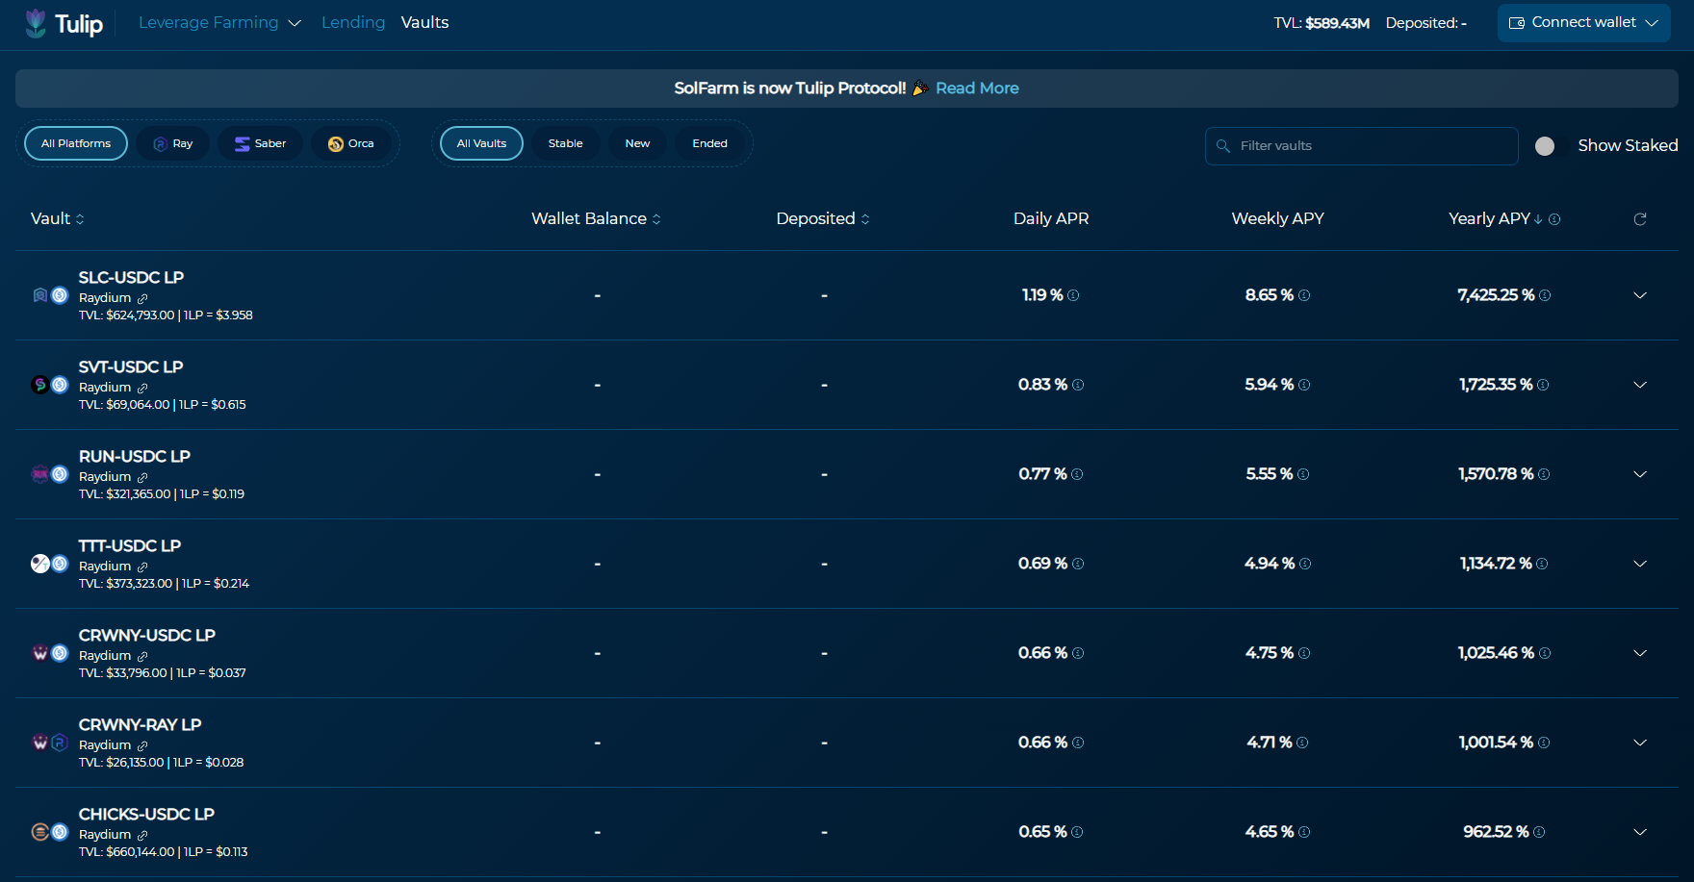Click the SLC-USDC LP token pair icon
The image size is (1694, 882).
[x=50, y=295]
